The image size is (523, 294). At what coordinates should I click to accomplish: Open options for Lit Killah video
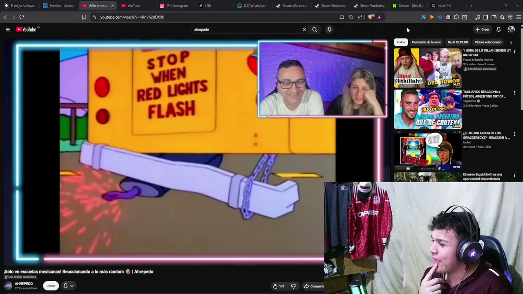point(514,52)
